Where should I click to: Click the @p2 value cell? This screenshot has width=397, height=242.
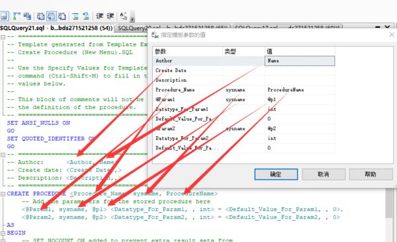tap(300, 128)
